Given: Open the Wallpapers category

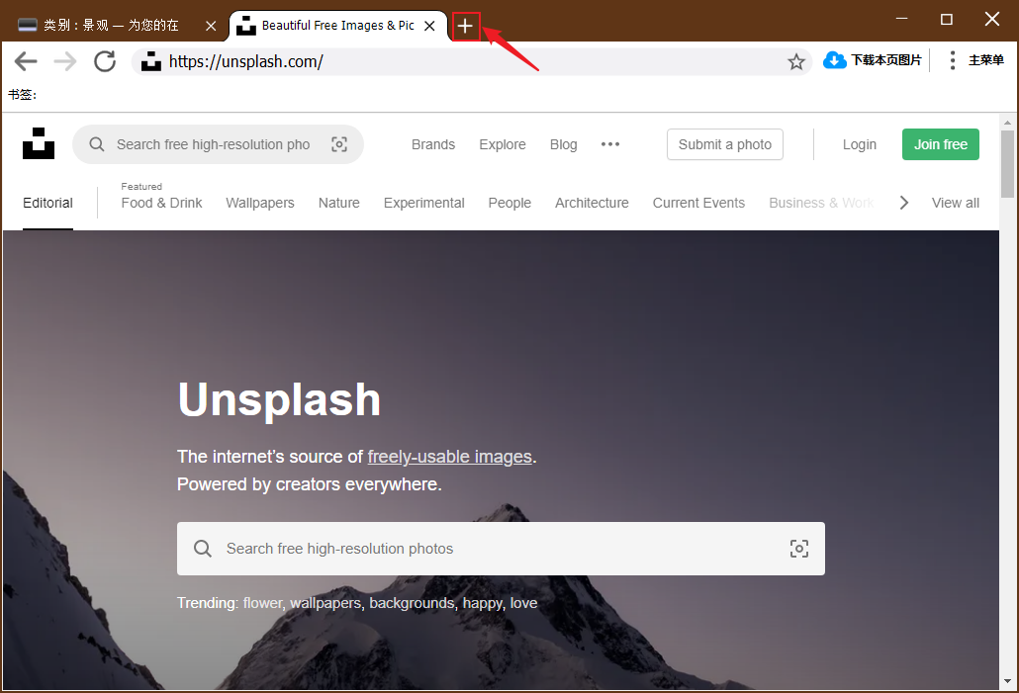Looking at the screenshot, I should (260, 203).
